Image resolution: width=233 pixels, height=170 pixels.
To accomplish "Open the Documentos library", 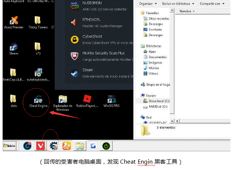I will tap(155, 57).
